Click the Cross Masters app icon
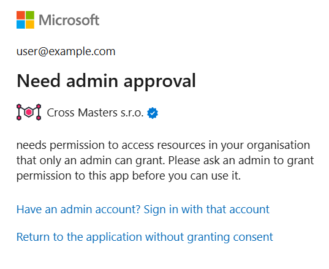329x269 pixels. 29,112
